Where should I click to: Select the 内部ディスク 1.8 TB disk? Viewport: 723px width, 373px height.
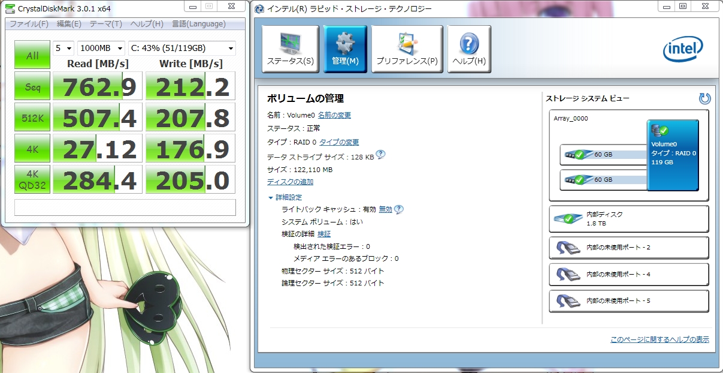pos(629,219)
